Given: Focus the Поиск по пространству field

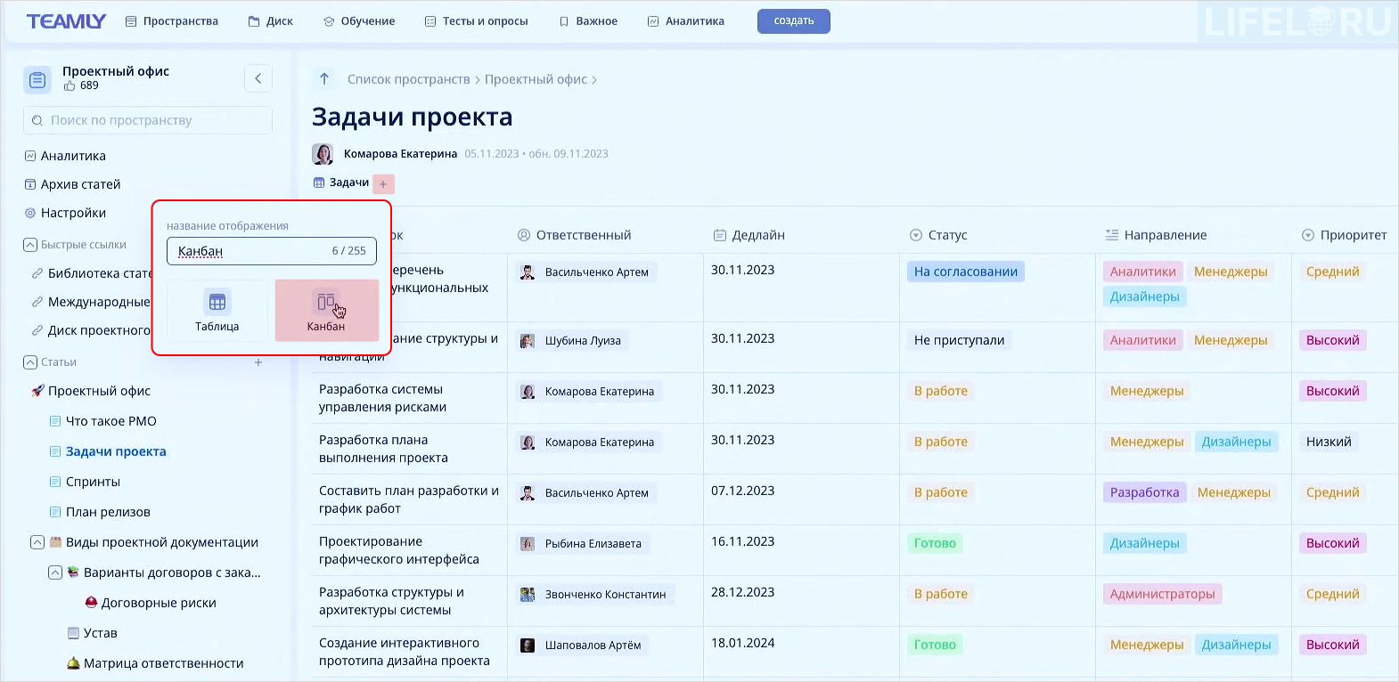Looking at the screenshot, I should 148,120.
